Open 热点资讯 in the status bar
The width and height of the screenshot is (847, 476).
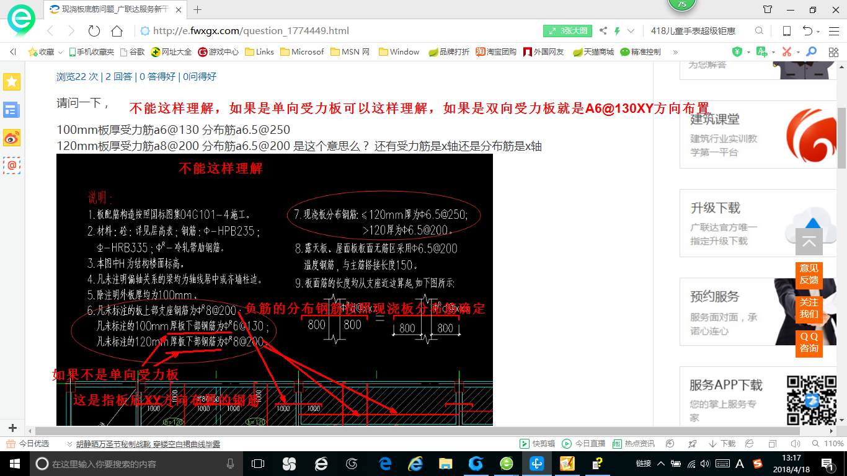click(634, 444)
